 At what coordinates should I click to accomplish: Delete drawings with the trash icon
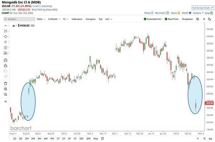(5, 83)
